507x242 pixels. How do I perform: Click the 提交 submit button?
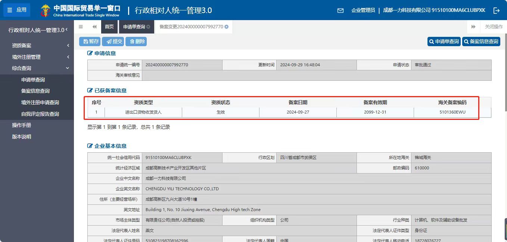(x=113, y=41)
